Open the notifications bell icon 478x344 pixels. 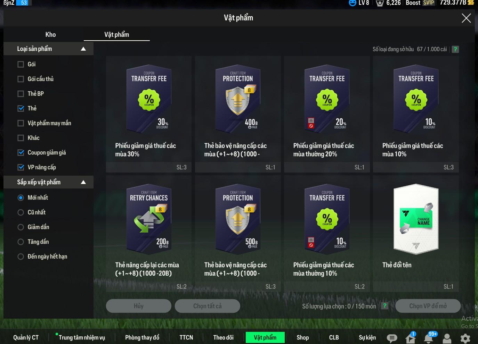[429, 338]
